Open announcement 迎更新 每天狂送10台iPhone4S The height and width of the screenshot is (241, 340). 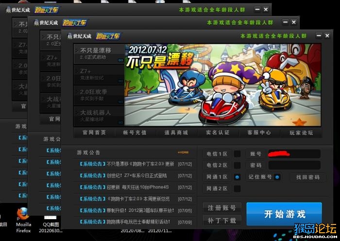click(137, 187)
